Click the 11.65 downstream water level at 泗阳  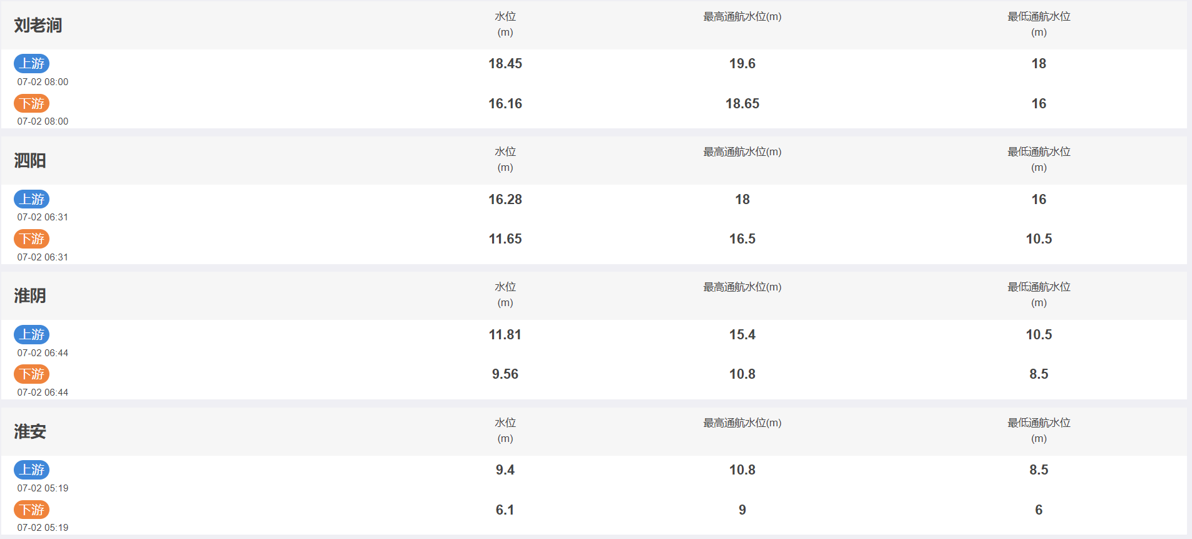(505, 239)
